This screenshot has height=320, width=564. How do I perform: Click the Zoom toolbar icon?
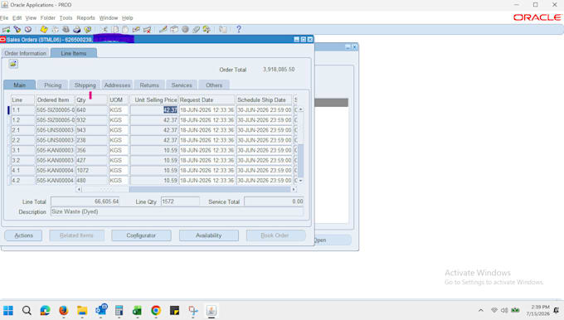point(174,30)
